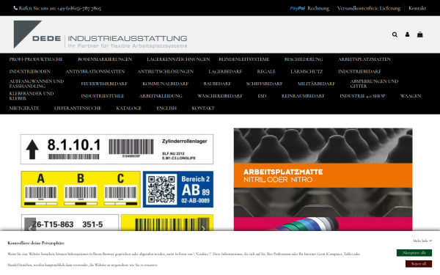This screenshot has width=440, height=275.
Task: Open Antirutschlösungen menu item
Action: (166, 72)
